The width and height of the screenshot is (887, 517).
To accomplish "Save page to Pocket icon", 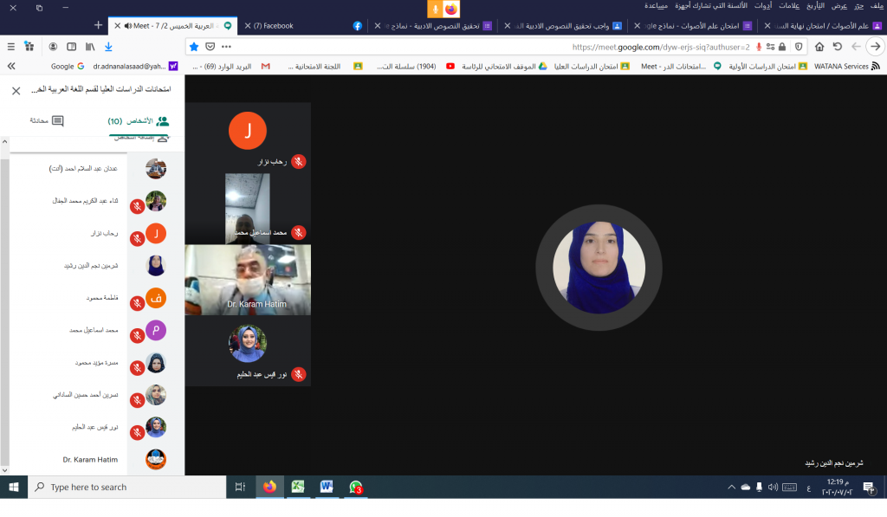I will point(210,47).
